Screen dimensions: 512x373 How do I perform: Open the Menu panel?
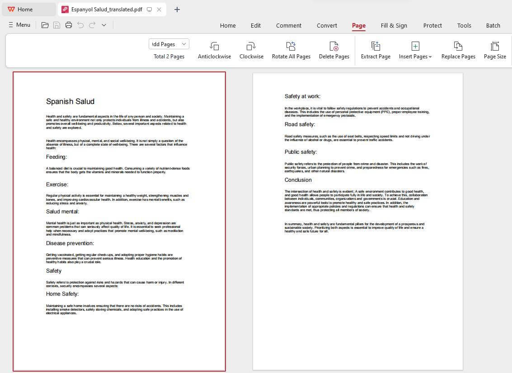coord(19,25)
